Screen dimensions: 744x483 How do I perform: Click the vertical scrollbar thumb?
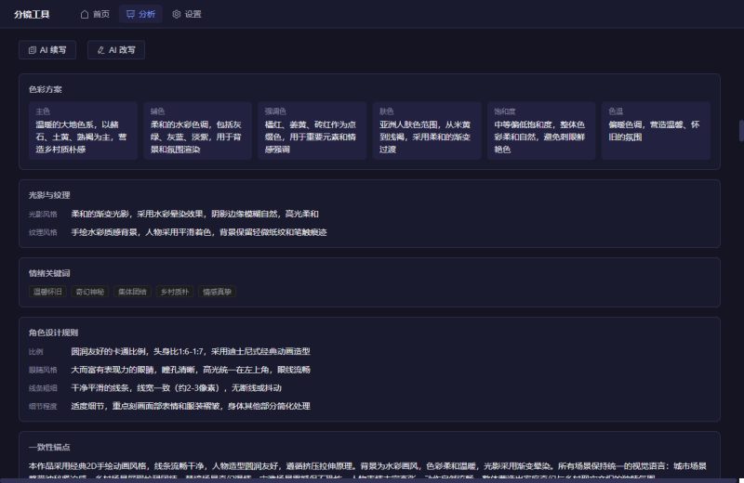[x=741, y=129]
